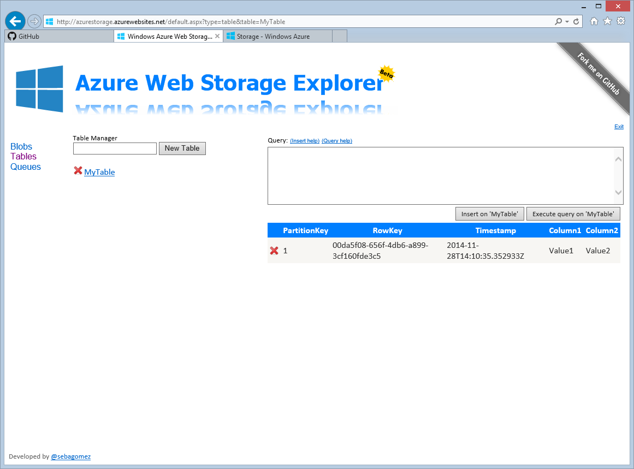Click Execute query on 'MyTable' button

click(x=573, y=214)
